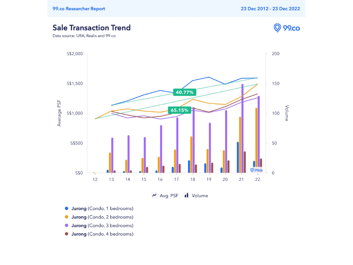Click the 99.co Researcher Report title
Viewport: 353px width, 265px height.
79,9
